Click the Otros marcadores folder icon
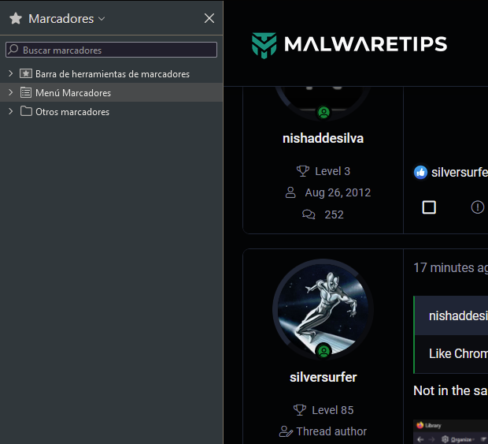 [x=26, y=111]
